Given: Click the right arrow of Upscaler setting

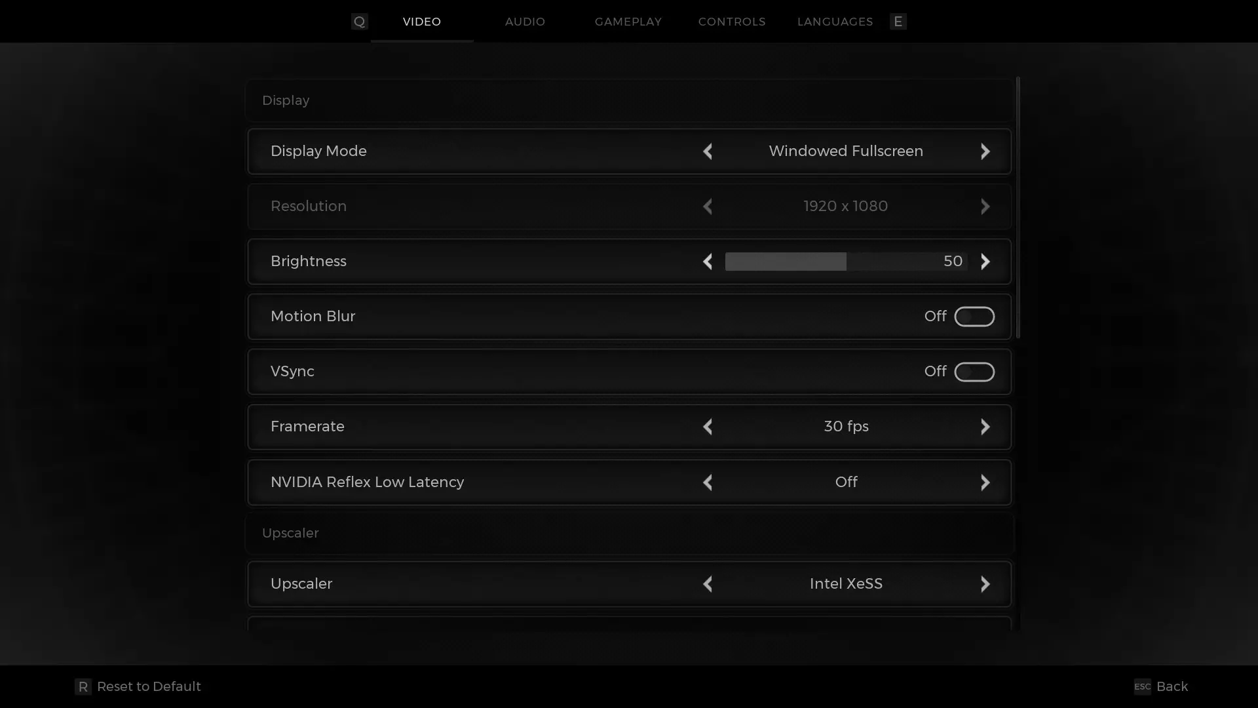Looking at the screenshot, I should click(985, 584).
